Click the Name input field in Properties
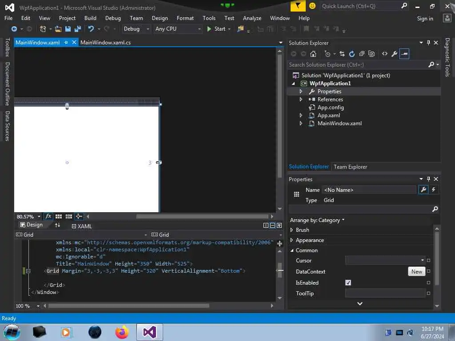This screenshot has height=341, width=455. tap(369, 190)
